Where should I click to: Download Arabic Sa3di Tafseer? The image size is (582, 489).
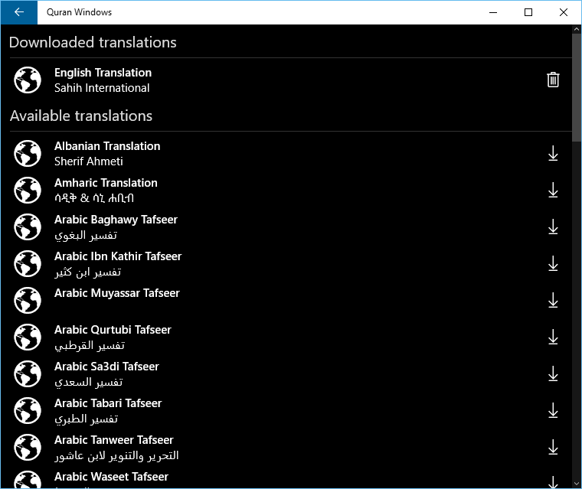pyautogui.click(x=553, y=374)
